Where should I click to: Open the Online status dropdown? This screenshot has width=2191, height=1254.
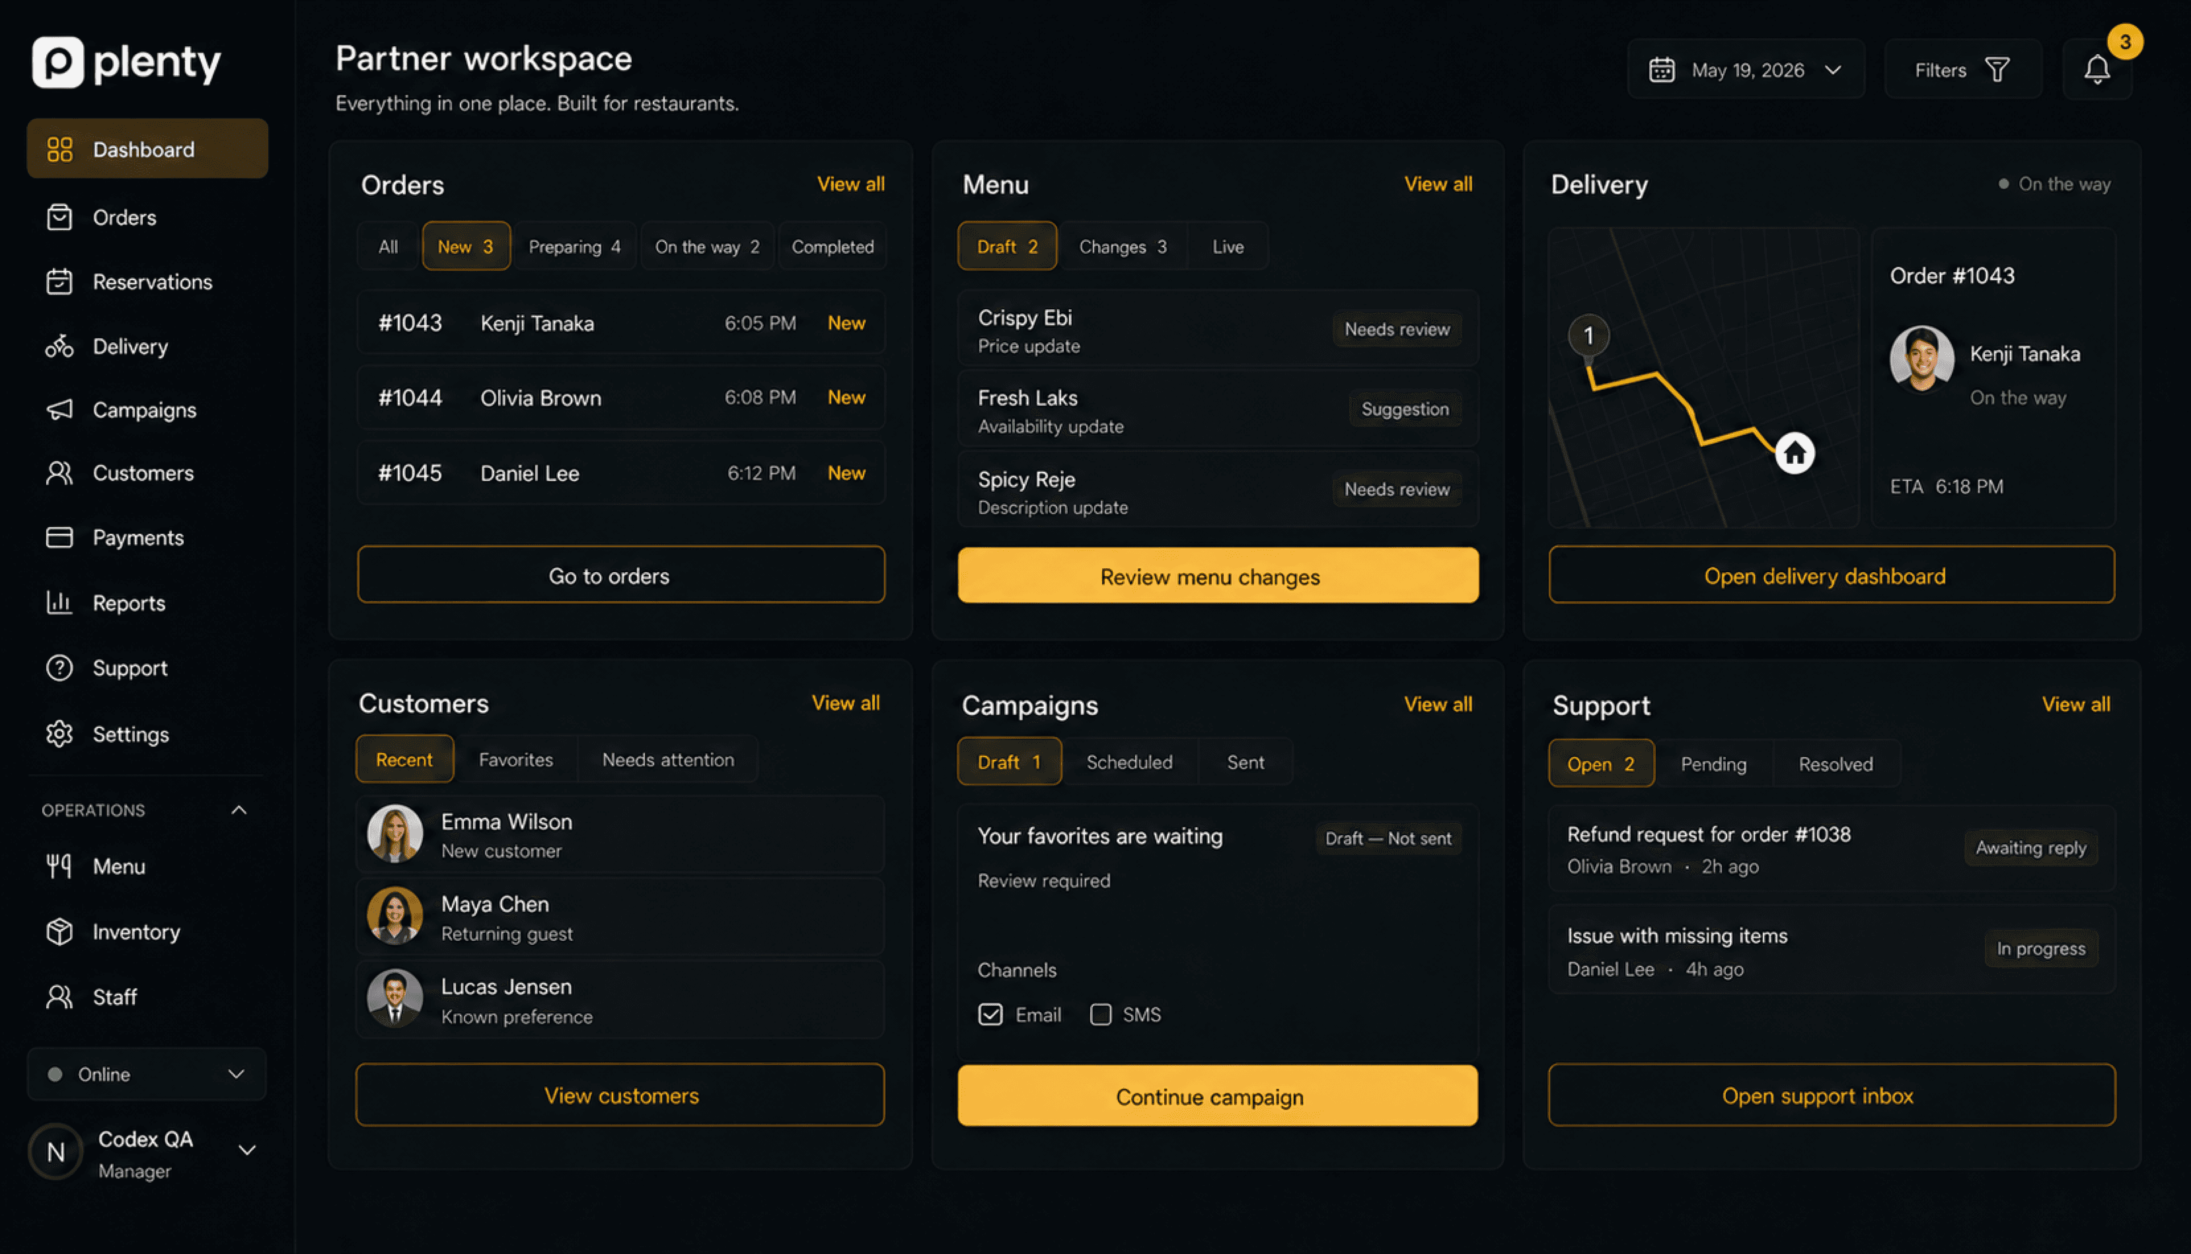click(x=147, y=1074)
